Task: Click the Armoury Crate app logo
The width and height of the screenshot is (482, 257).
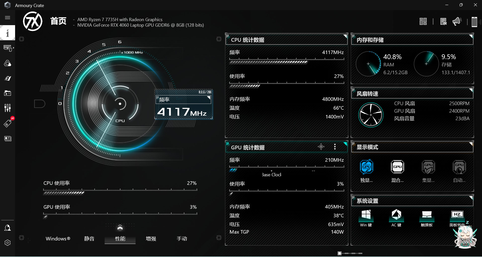Action: [8, 5]
